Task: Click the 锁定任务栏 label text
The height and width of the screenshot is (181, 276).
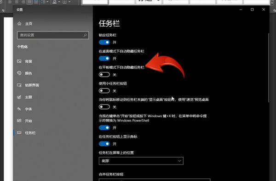Action: coord(107,35)
